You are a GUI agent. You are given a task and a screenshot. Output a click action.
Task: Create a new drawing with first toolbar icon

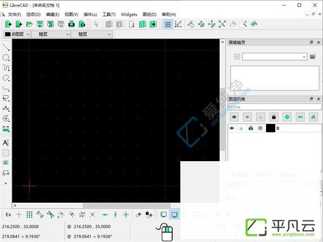[8, 24]
